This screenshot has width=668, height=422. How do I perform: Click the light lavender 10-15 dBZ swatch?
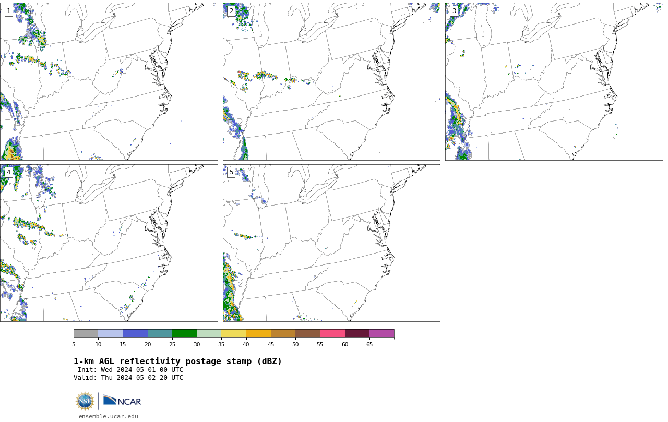110,334
